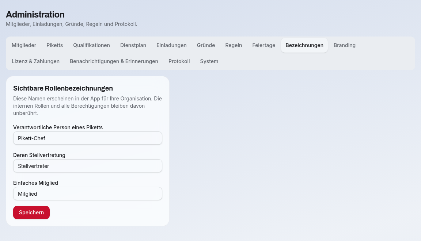
Task: Show the Gründe tab
Action: click(206, 45)
